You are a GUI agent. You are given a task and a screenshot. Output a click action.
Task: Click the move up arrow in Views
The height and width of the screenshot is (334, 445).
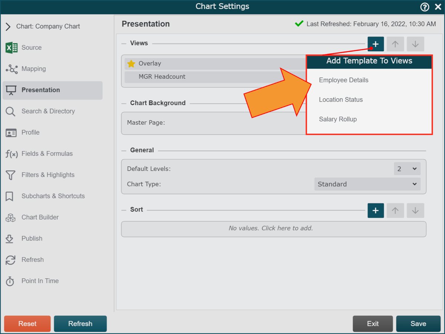tap(395, 44)
